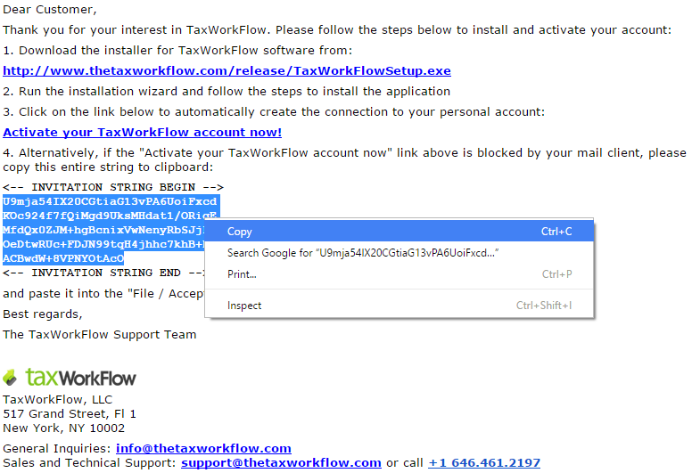The height and width of the screenshot is (473, 692).
Task: Click the INVITATION STRING END marker text
Action: coord(103,273)
